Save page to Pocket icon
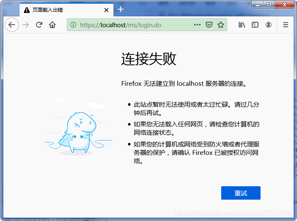 coord(209,25)
